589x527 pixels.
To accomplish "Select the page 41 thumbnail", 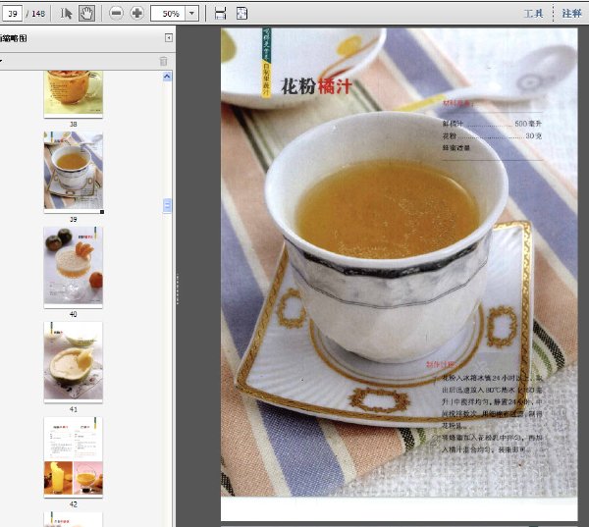I will click(74, 362).
